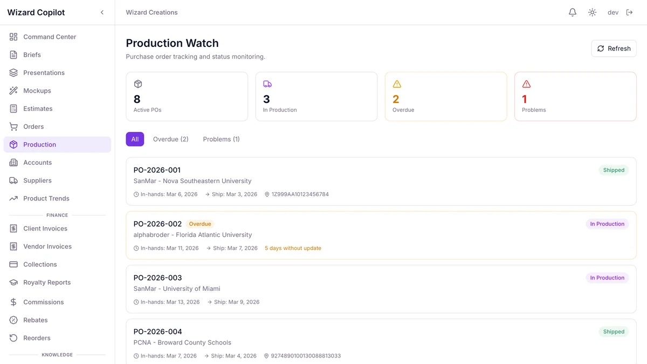The height and width of the screenshot is (364, 647).
Task: Open Presentations in sidebar
Action: [x=57, y=73]
